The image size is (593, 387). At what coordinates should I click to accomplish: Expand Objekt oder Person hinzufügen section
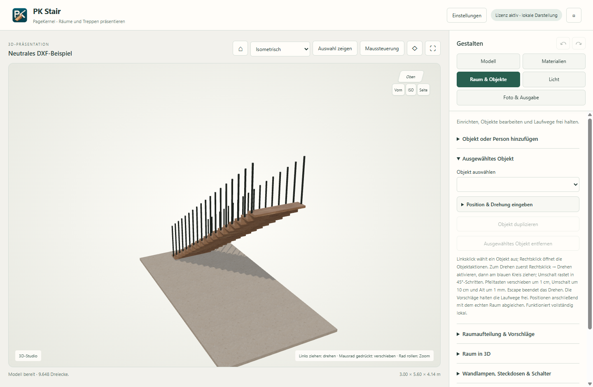[x=518, y=139]
